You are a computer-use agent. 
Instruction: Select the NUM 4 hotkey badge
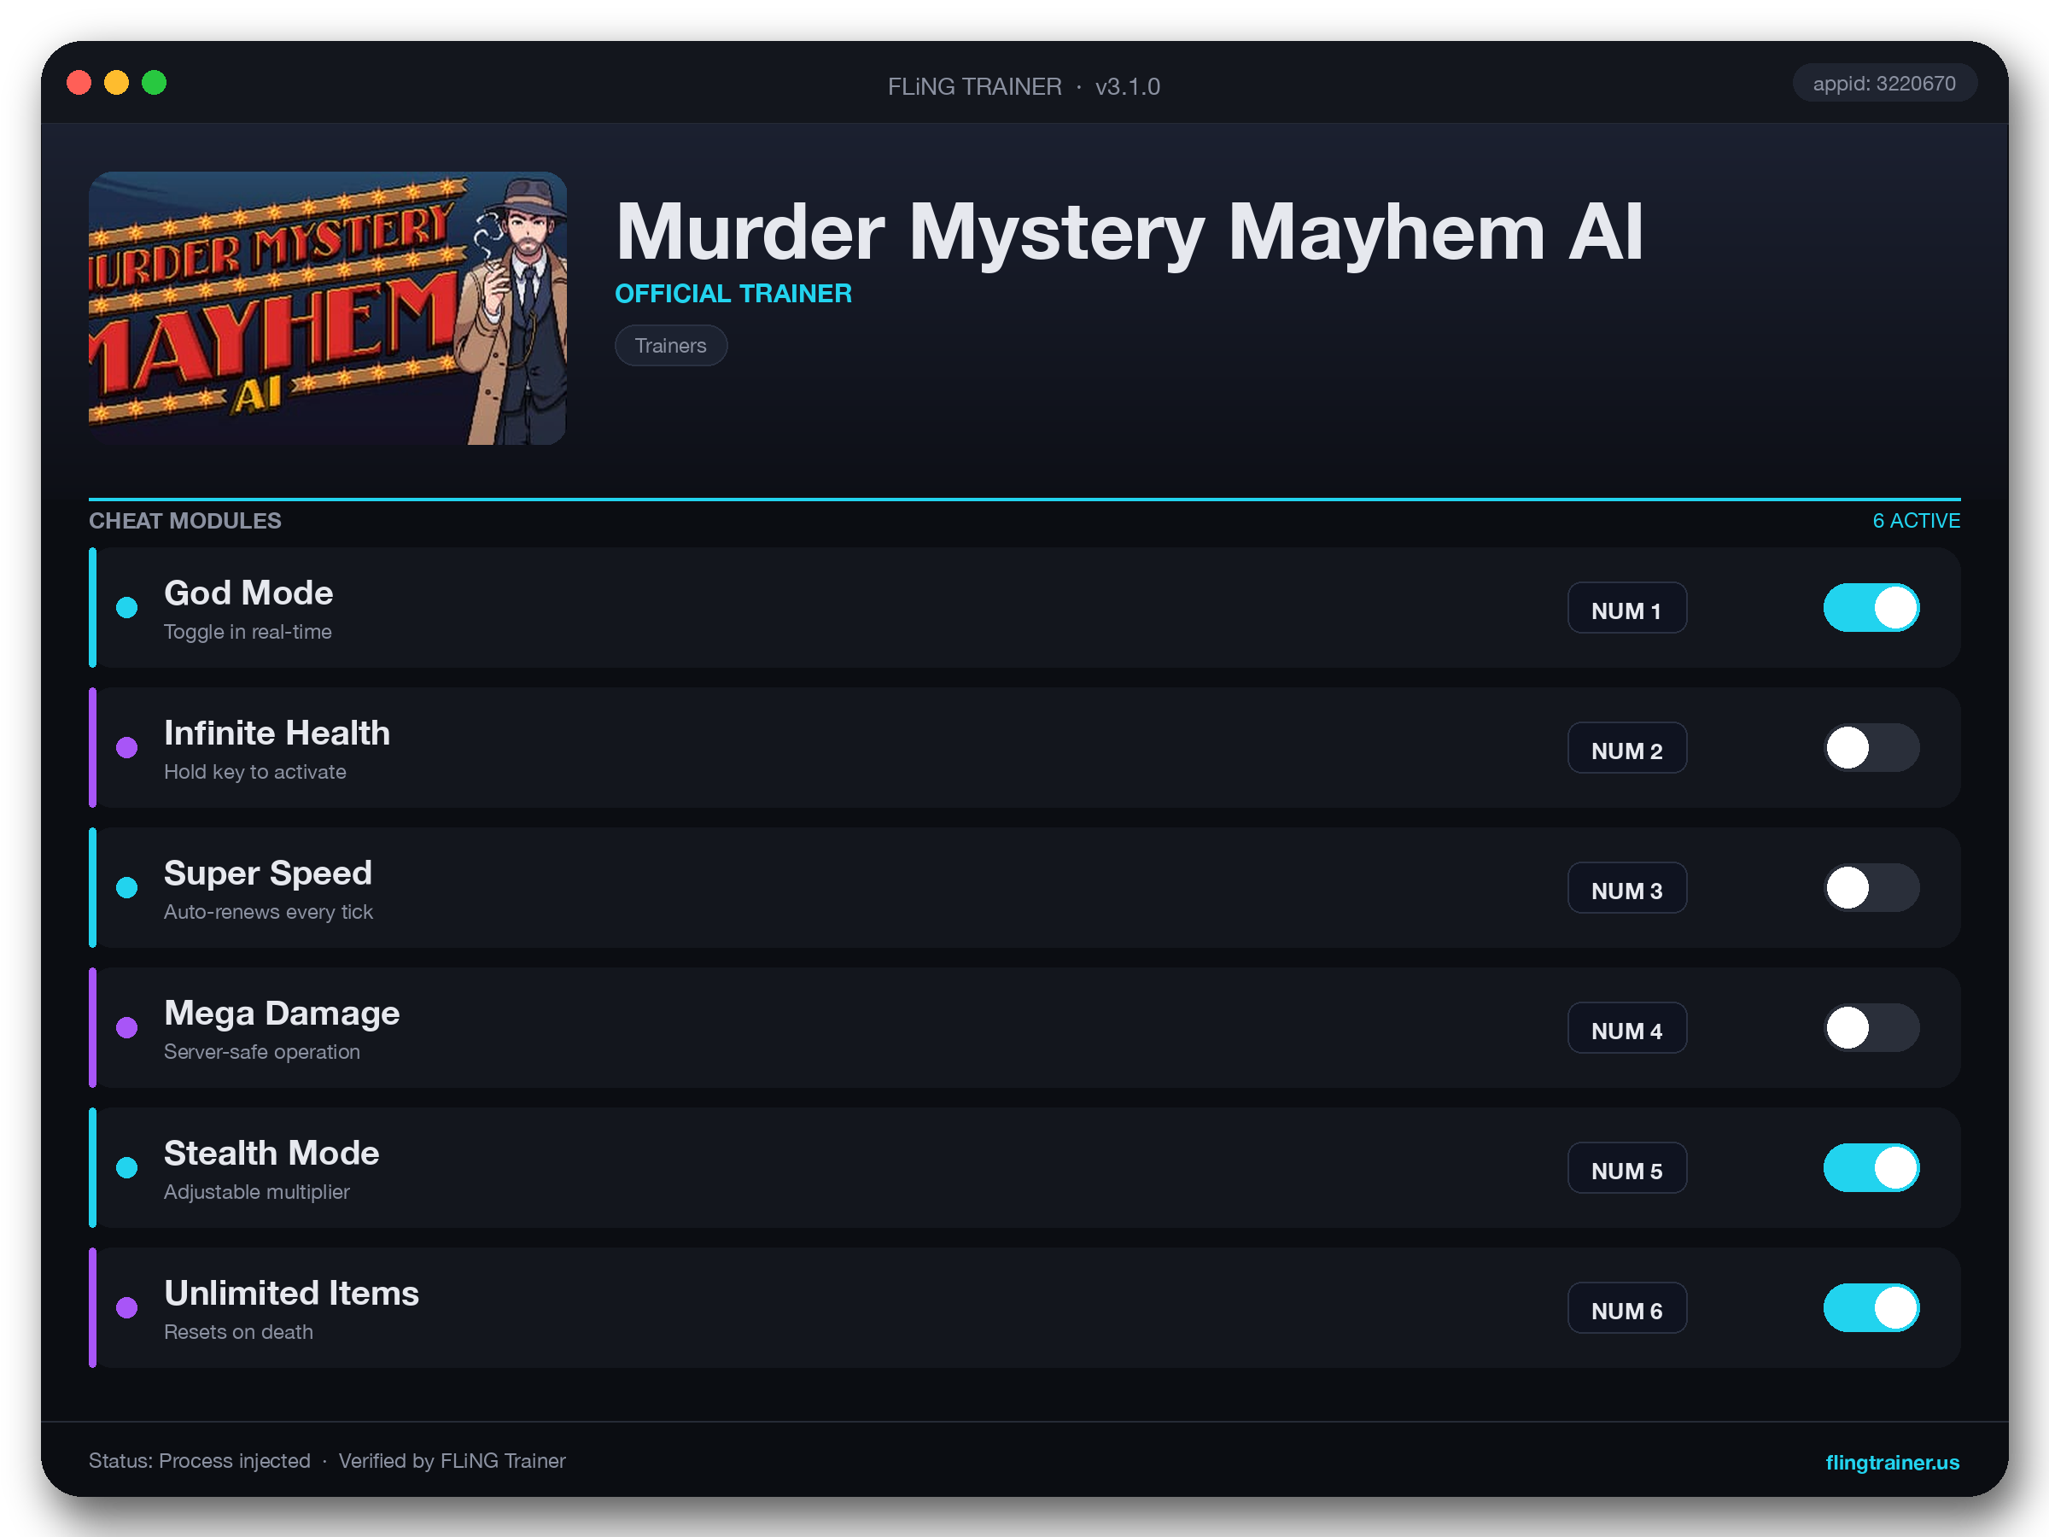pyautogui.click(x=1626, y=1027)
